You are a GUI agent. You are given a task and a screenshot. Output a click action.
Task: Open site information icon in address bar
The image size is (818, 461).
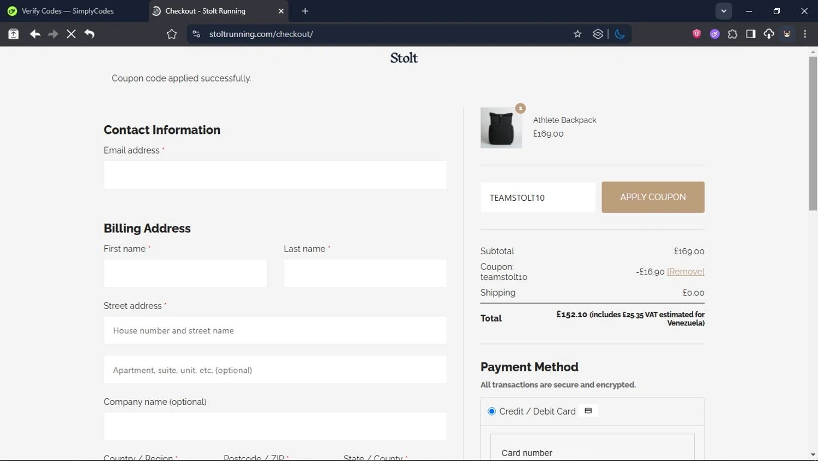tap(196, 34)
